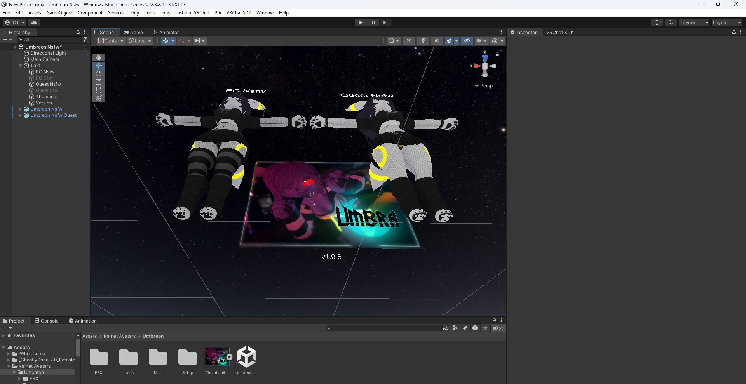Screen dimensions: 746x384
Task: Open the Undo History icon
Action: (x=657, y=23)
